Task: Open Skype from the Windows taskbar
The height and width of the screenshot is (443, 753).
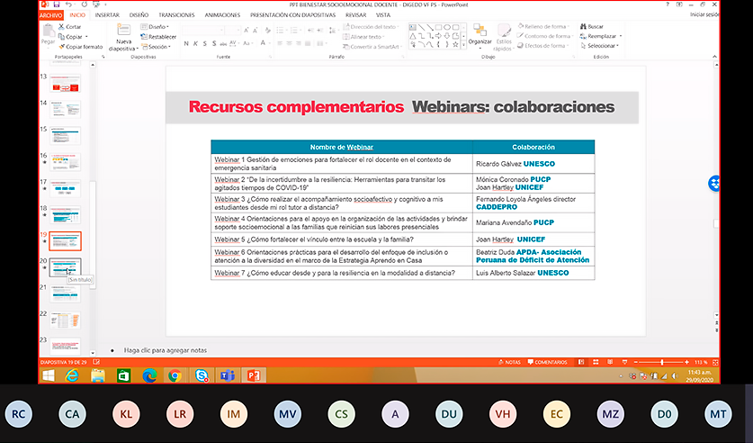Action: [x=202, y=375]
